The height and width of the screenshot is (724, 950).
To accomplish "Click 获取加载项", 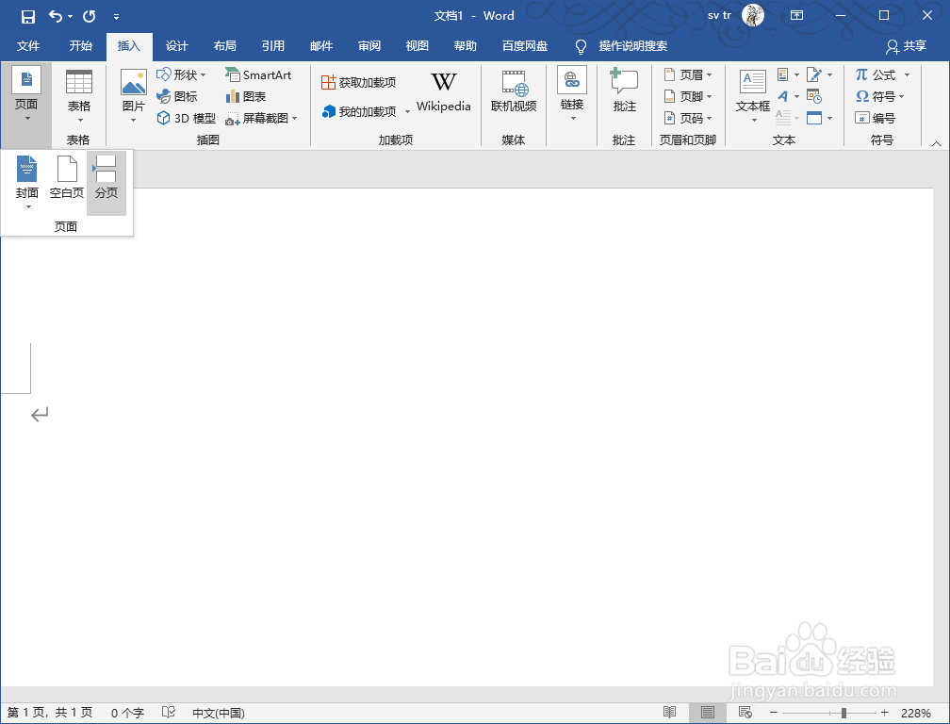I will (359, 82).
